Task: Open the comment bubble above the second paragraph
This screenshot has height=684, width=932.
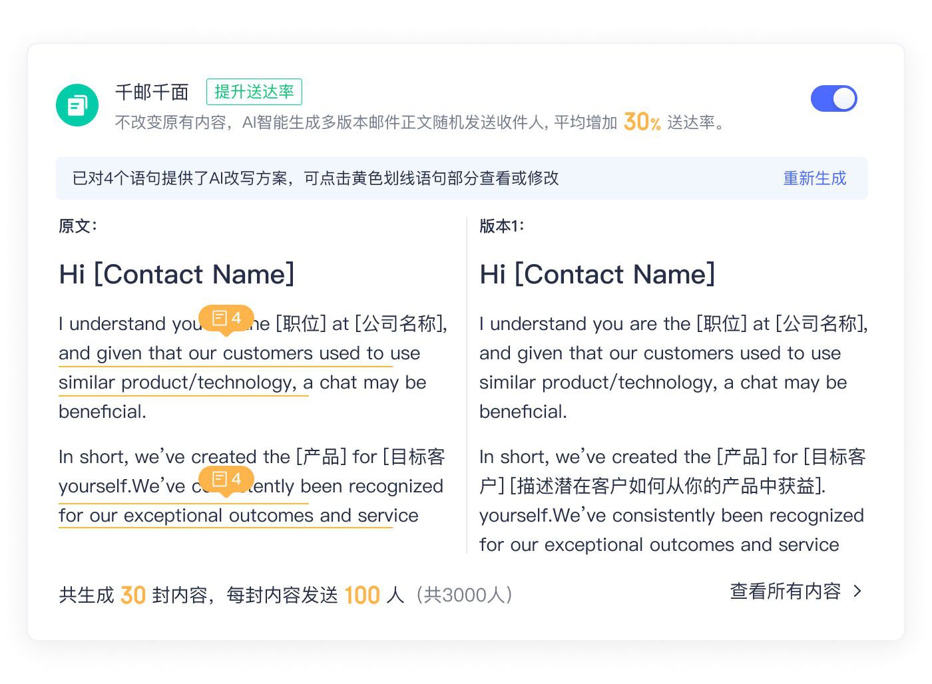Action: (226, 480)
